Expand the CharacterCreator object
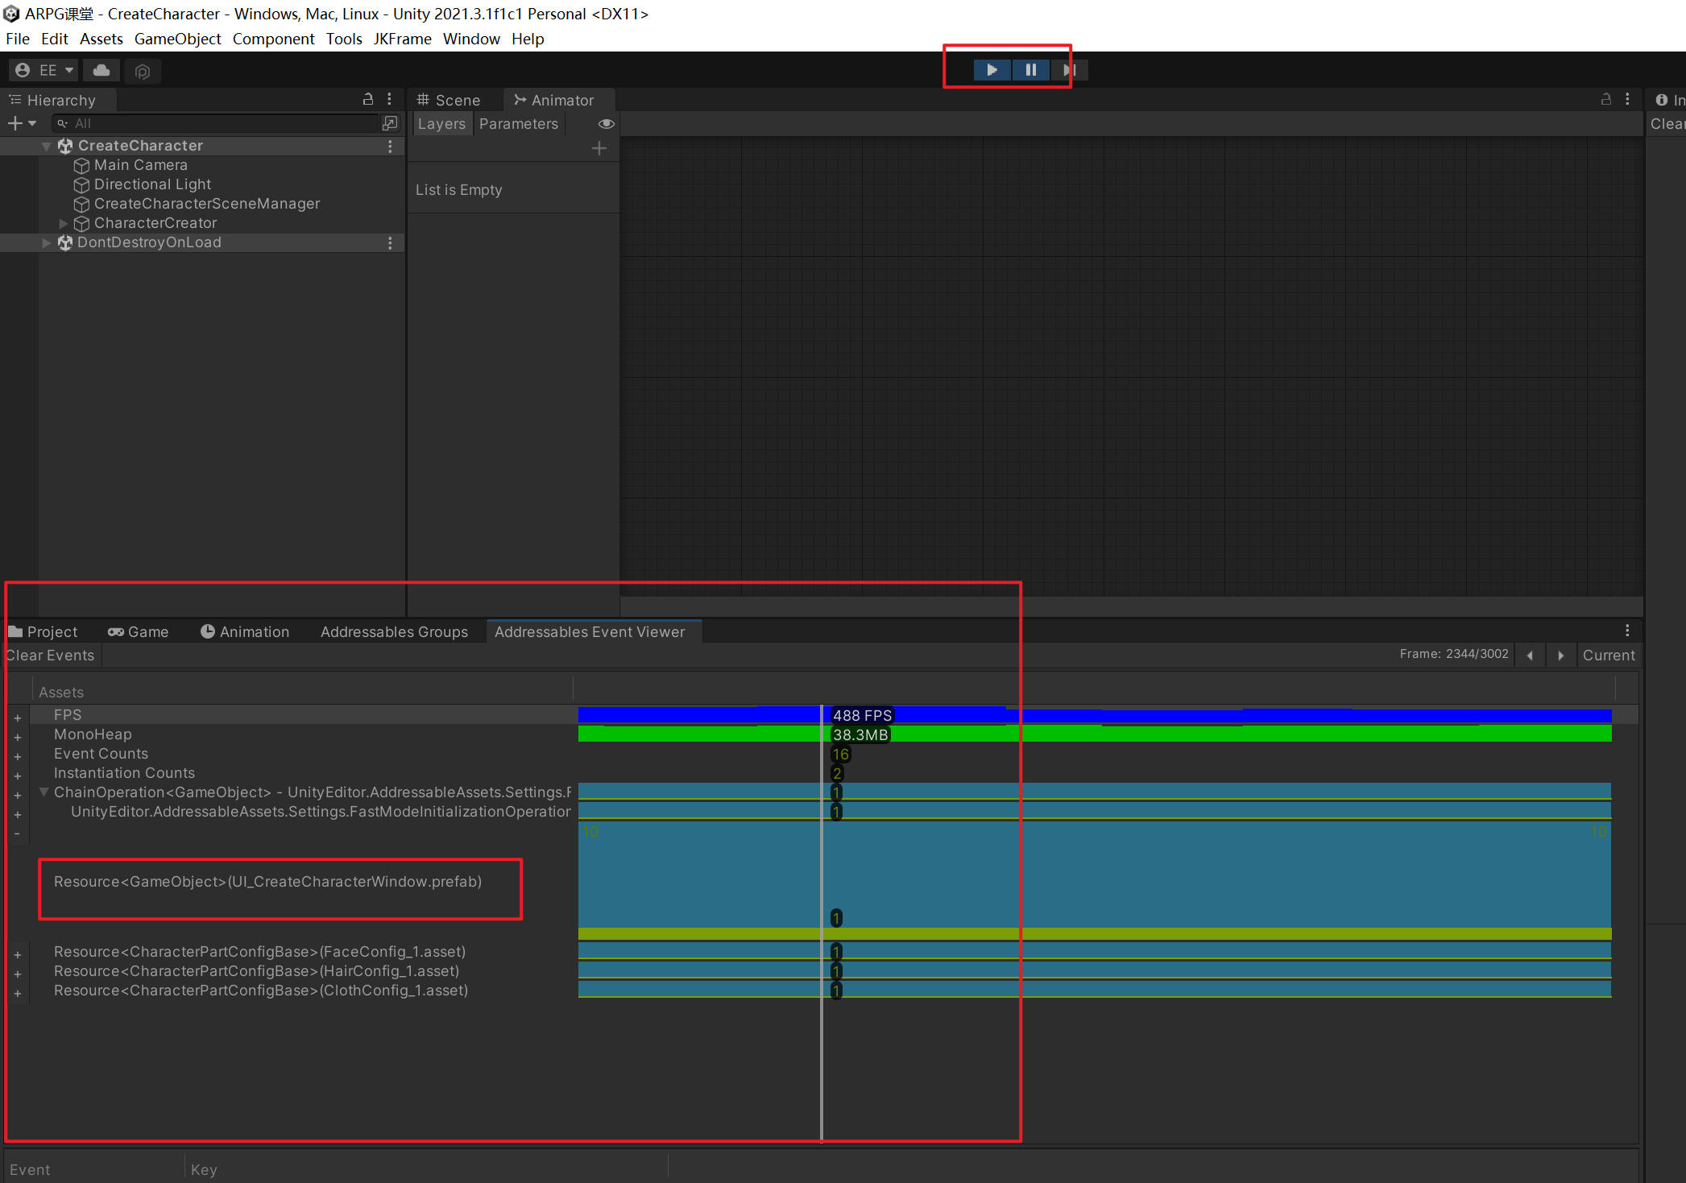This screenshot has height=1183, width=1686. [x=64, y=223]
